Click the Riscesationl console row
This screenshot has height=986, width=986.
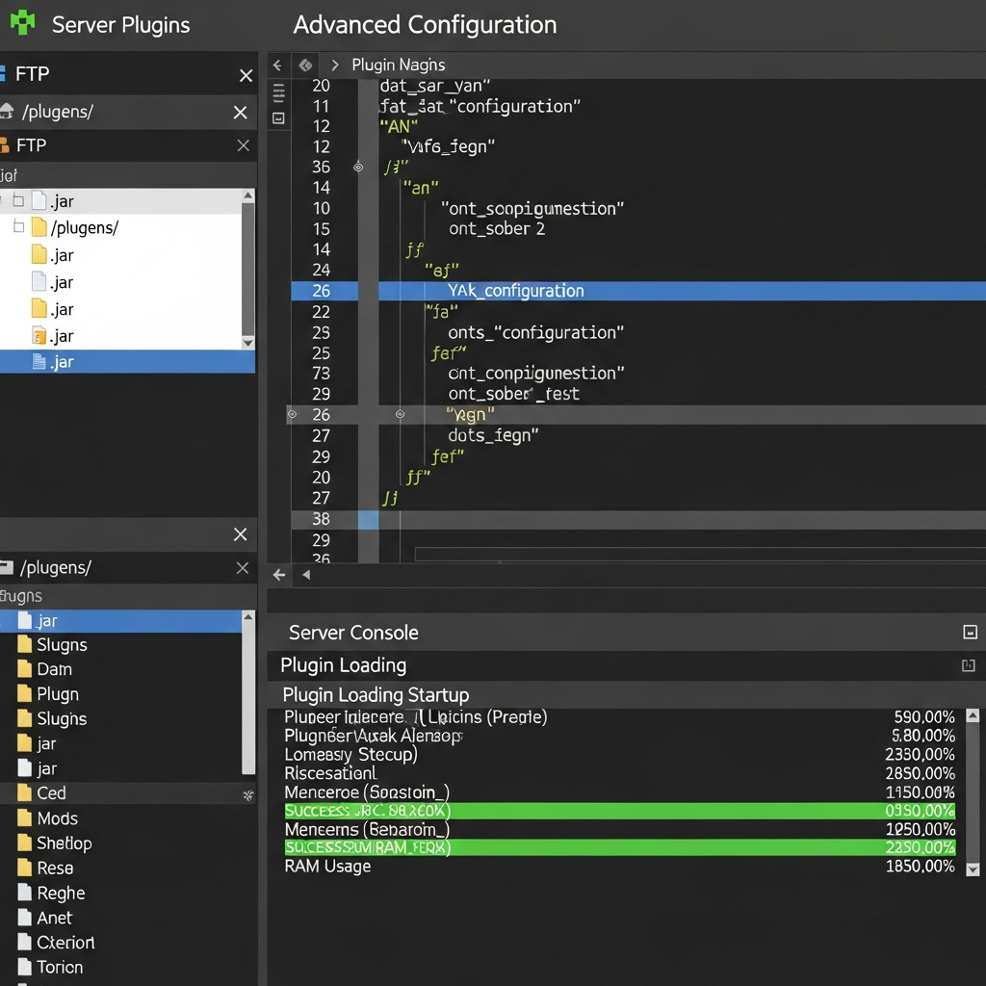click(619, 773)
